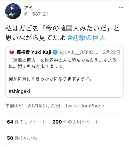
Task: View the 50 件のいいね list
Action: pyautogui.click(x=22, y=138)
